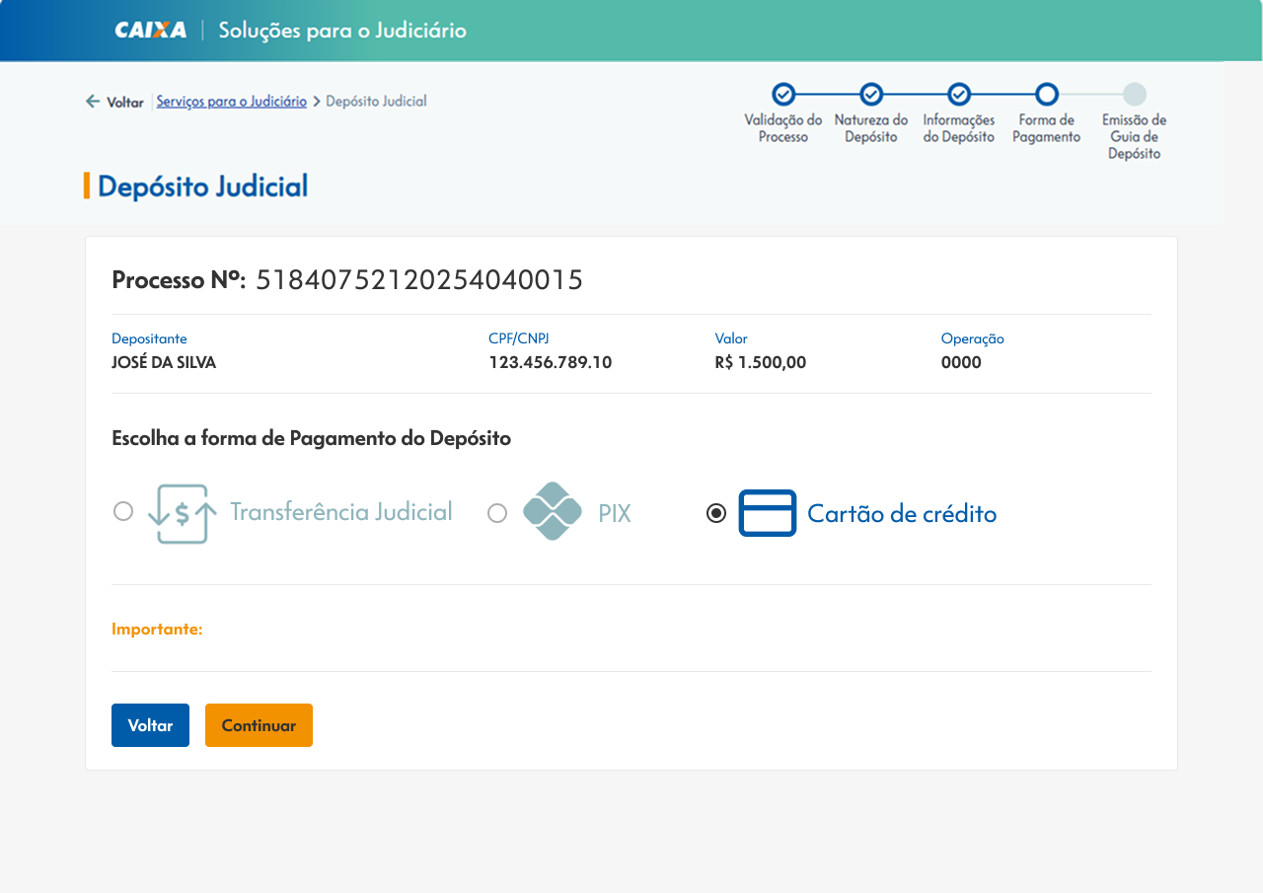Click the Emissão de Guia step circle

tap(1135, 94)
